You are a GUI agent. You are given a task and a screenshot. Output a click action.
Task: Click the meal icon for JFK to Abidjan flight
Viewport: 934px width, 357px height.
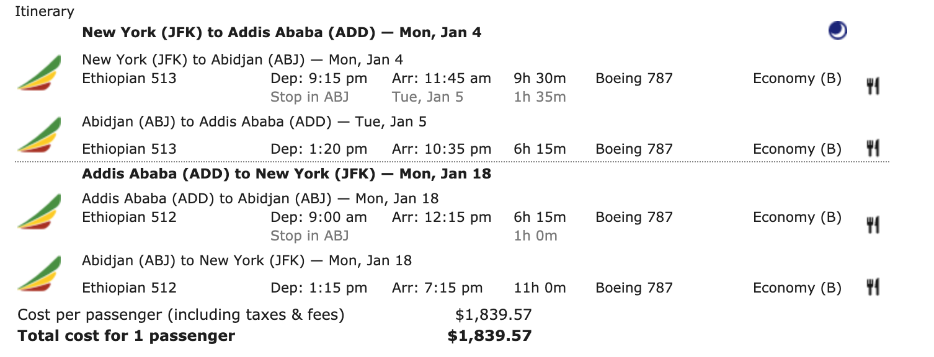click(873, 86)
